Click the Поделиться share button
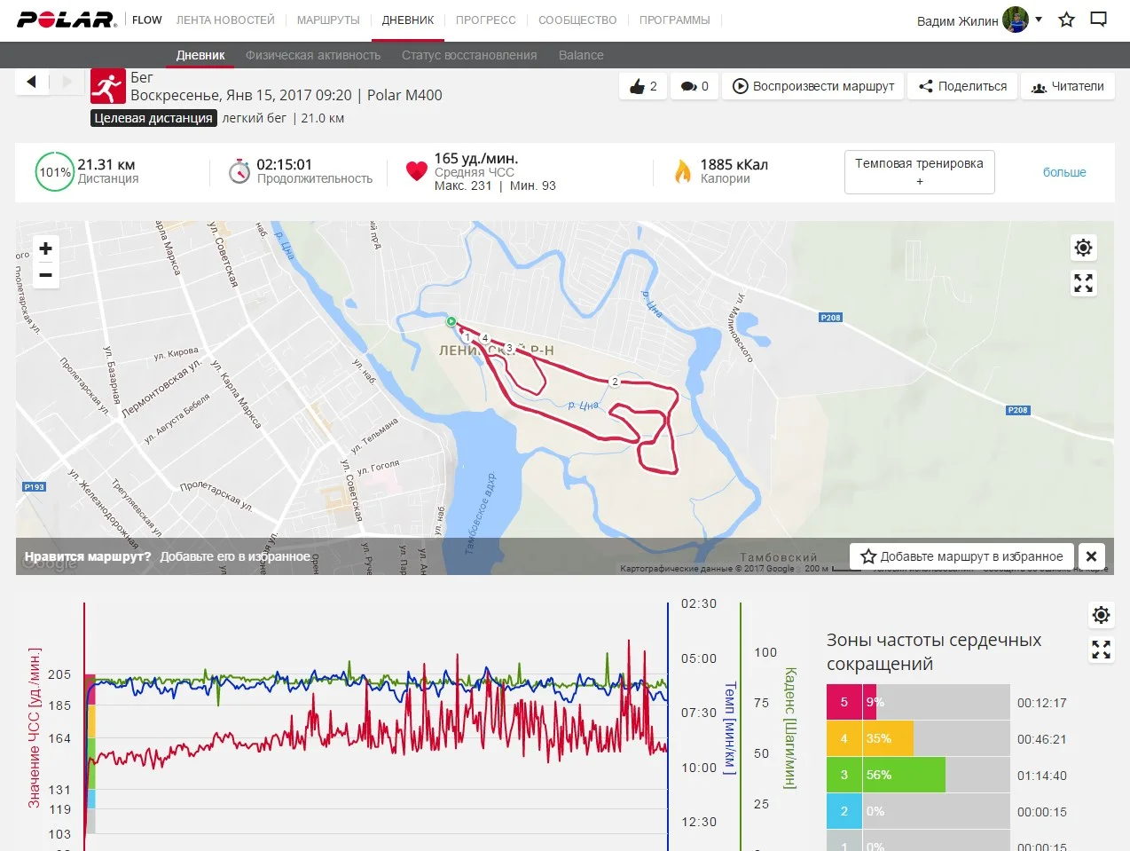Viewport: 1130px width, 851px height. coord(962,86)
